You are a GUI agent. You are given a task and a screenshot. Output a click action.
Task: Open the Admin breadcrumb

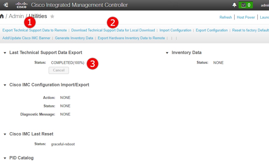pyautogui.click(x=16, y=16)
